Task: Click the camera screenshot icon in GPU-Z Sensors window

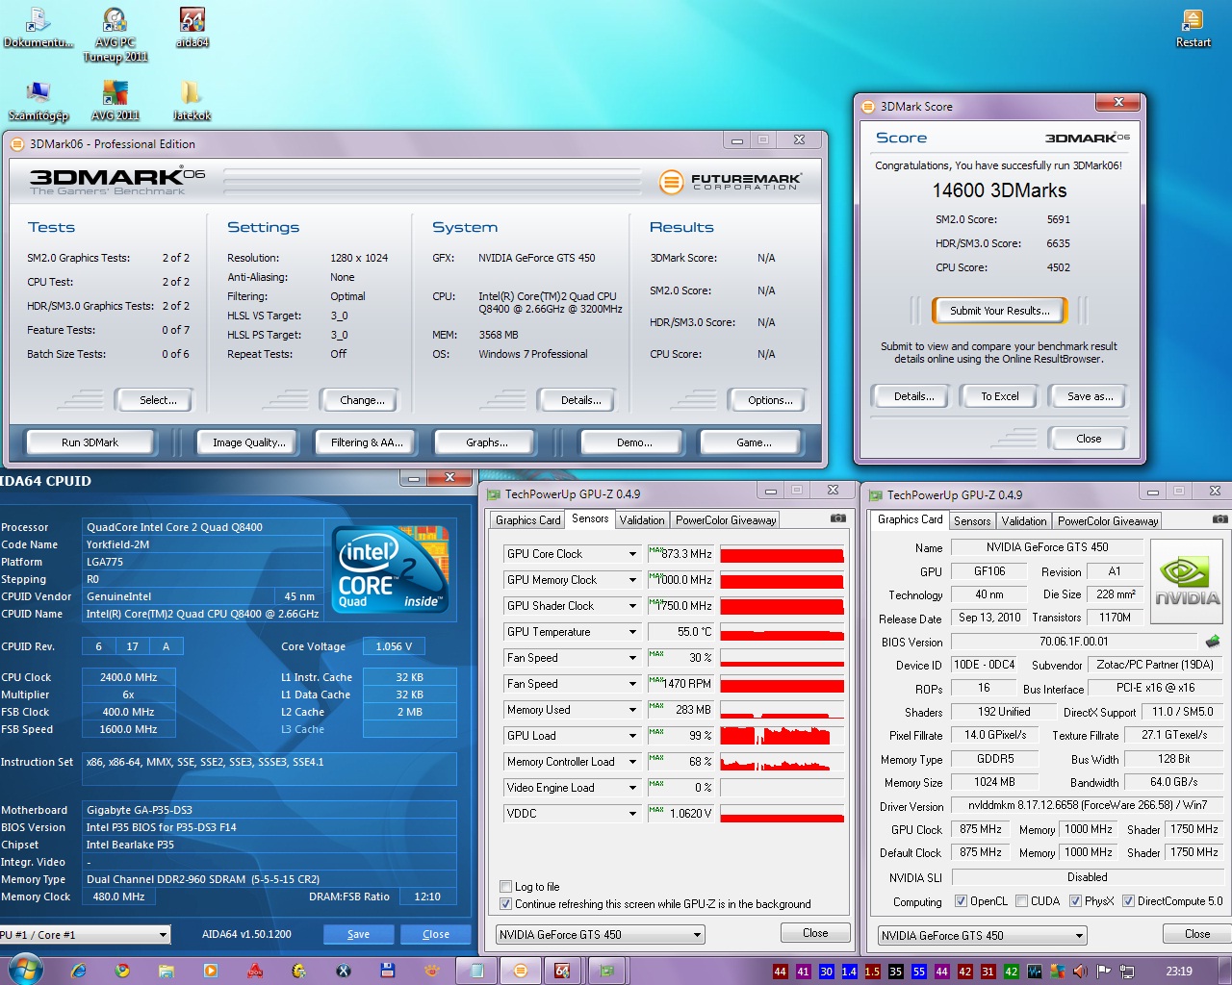Action: (838, 518)
